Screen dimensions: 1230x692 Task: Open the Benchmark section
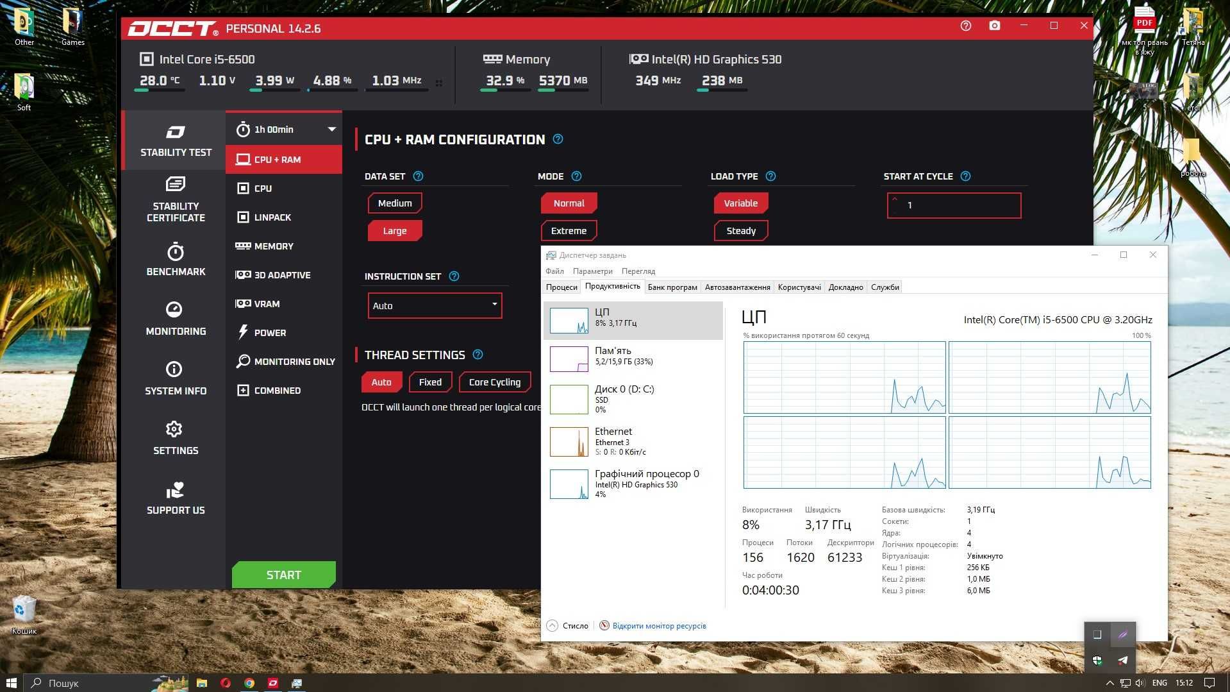click(x=176, y=259)
